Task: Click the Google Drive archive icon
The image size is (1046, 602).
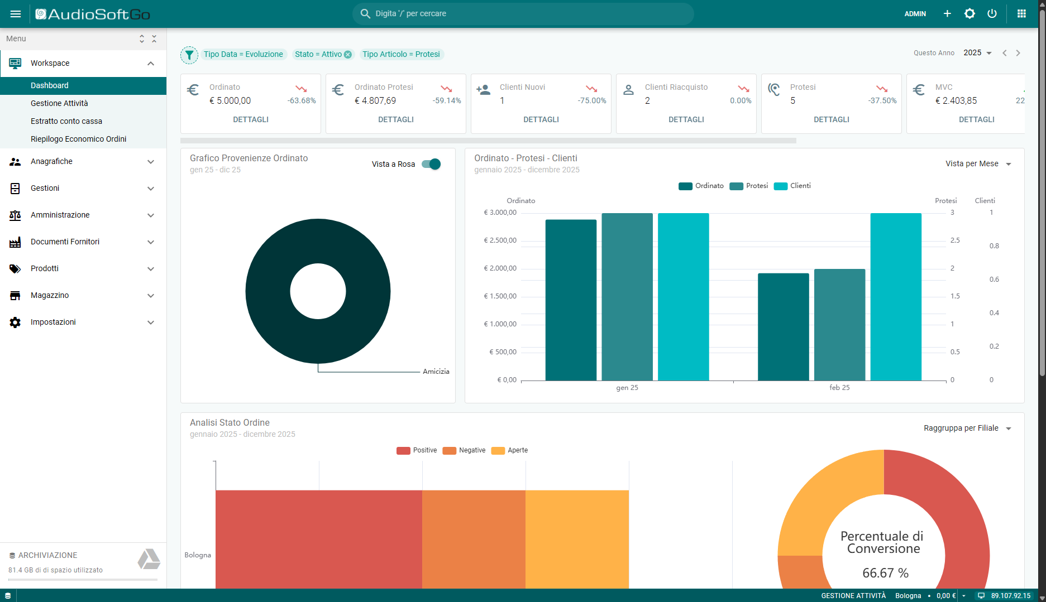Action: (149, 559)
